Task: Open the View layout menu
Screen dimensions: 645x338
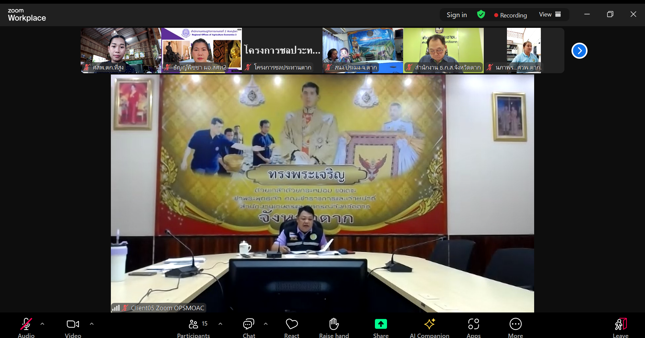Action: pos(550,14)
